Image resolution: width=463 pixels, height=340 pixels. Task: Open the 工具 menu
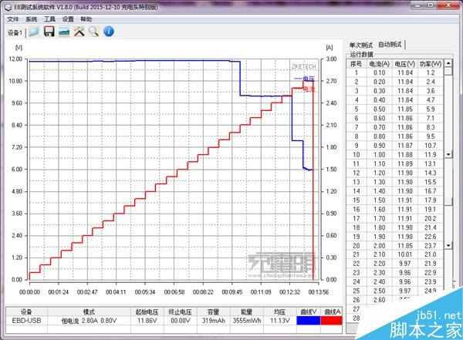coord(49,19)
